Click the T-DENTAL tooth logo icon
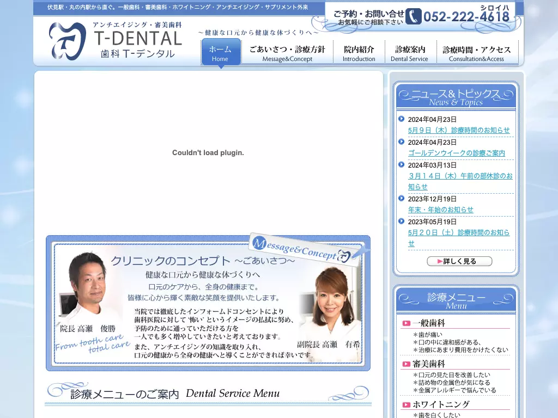This screenshot has height=418, width=558. click(68, 41)
